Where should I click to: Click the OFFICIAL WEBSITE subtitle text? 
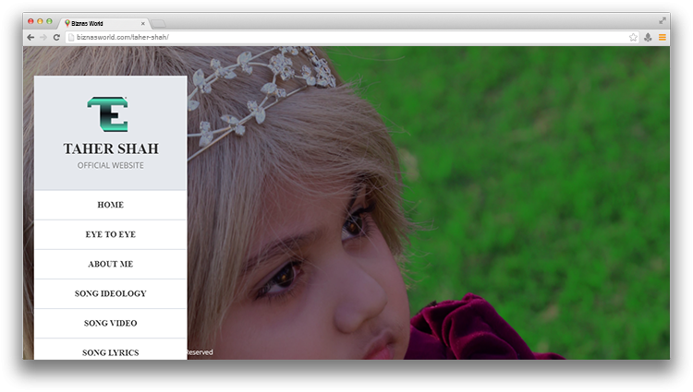tap(111, 166)
